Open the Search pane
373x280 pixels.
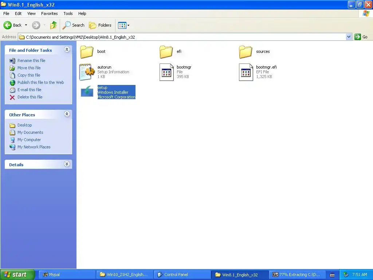tap(74, 25)
